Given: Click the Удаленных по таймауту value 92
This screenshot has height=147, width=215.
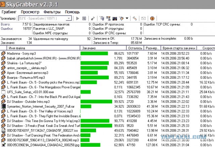Looking at the screenshot, I should [x=89, y=39].
